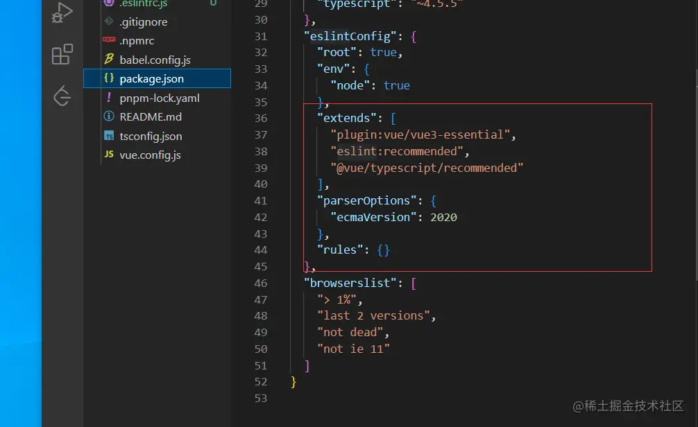This screenshot has height=427, width=698.
Task: Click the U git status badge of .eslintrc.js
Action: coord(213,3)
